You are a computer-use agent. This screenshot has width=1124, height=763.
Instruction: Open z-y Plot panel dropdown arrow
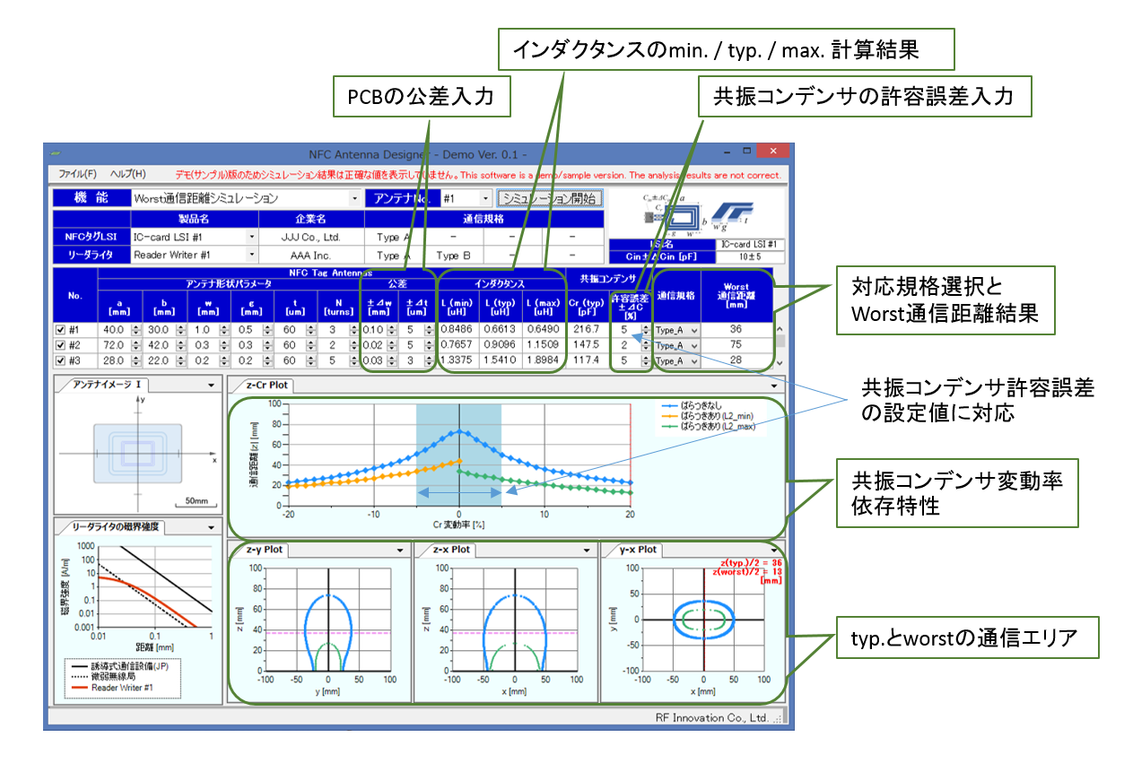click(401, 550)
